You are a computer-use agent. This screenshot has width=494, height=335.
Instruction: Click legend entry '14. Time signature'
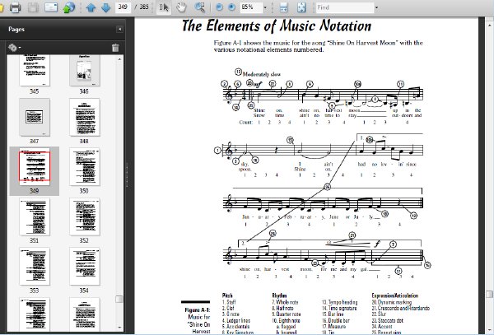click(x=339, y=308)
